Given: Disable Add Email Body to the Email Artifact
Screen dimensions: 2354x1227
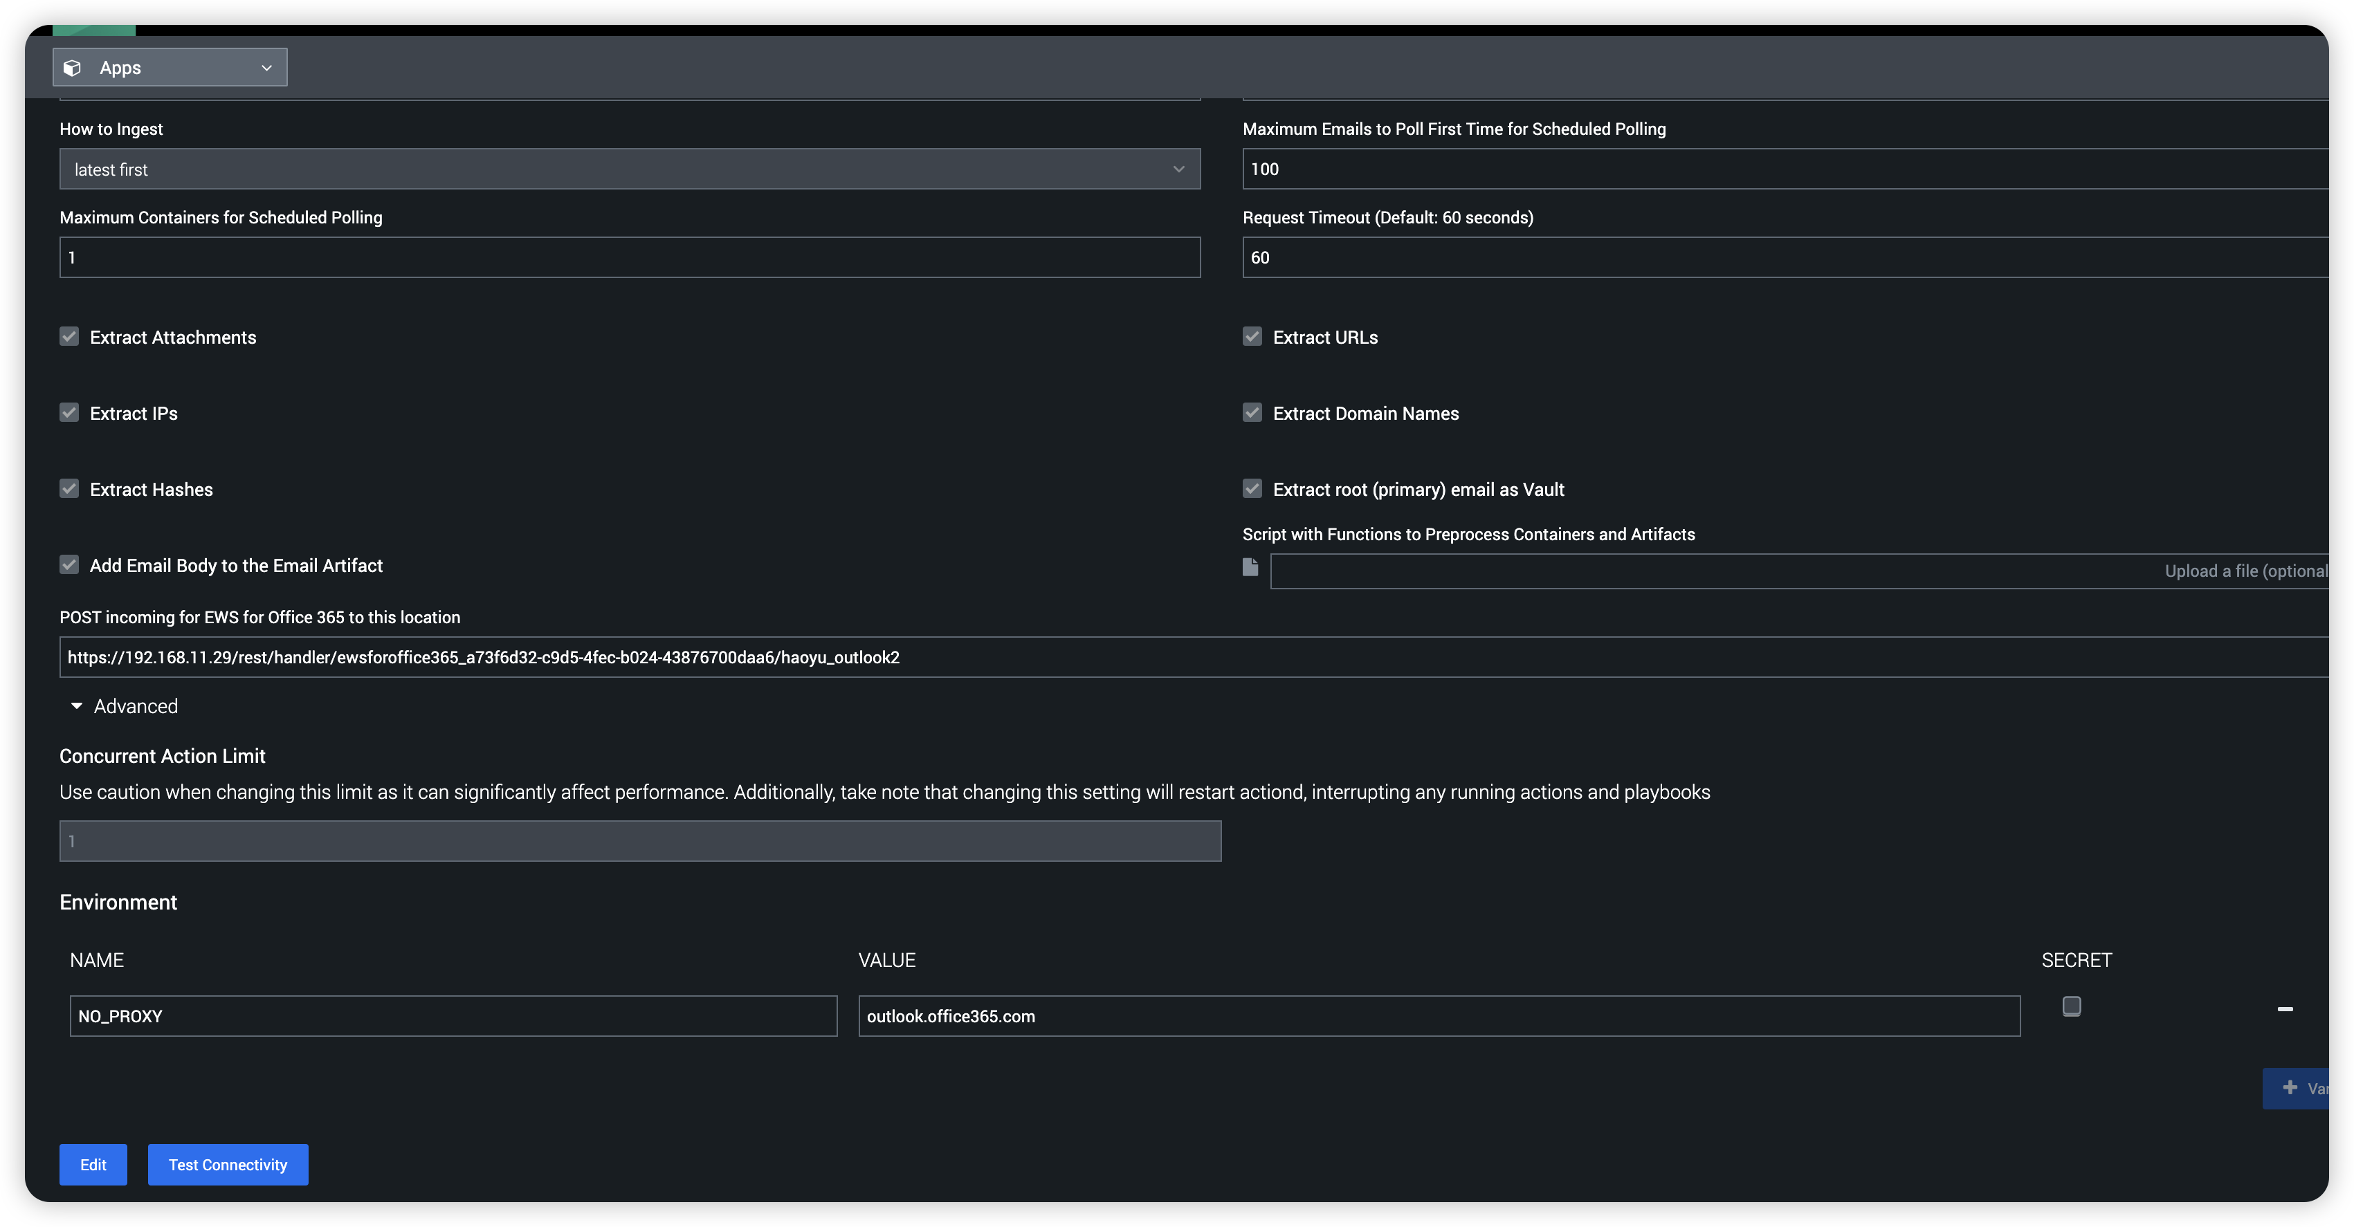Looking at the screenshot, I should [x=69, y=564].
